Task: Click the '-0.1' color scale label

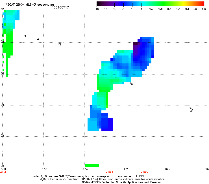Action: [x=186, y=9]
